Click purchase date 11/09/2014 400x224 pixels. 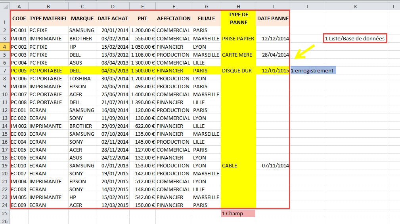(x=113, y=118)
